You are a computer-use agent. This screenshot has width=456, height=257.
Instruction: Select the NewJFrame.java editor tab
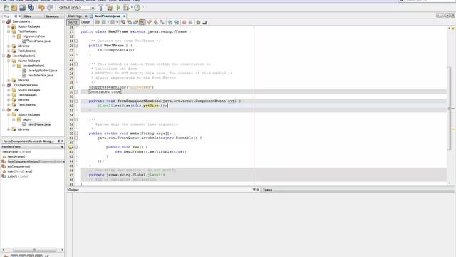(107, 16)
